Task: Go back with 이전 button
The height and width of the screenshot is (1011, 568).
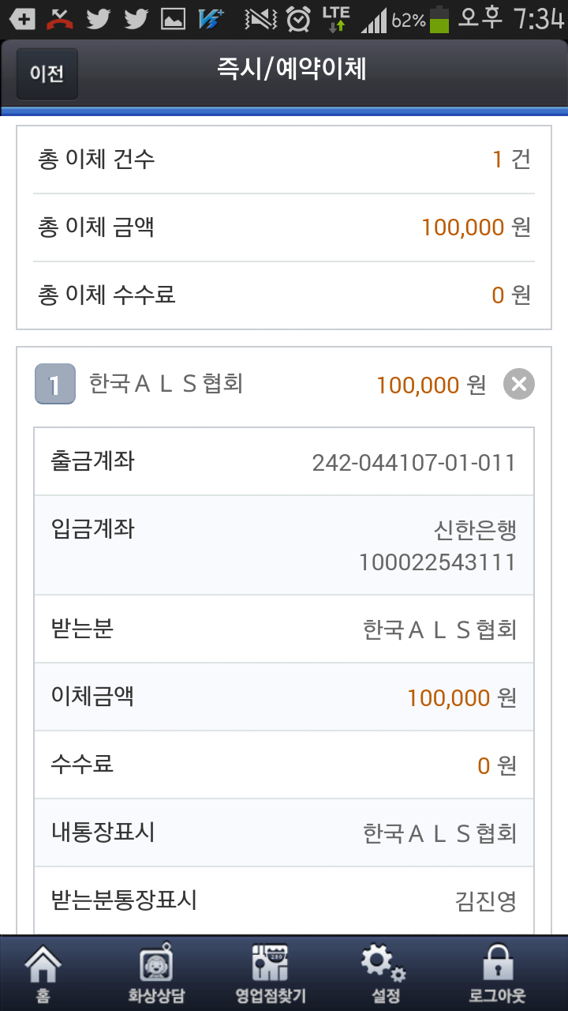Action: (47, 73)
